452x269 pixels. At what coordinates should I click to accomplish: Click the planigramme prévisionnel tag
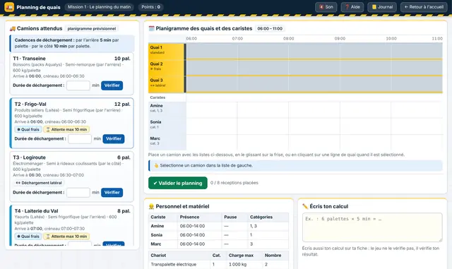coord(92,28)
